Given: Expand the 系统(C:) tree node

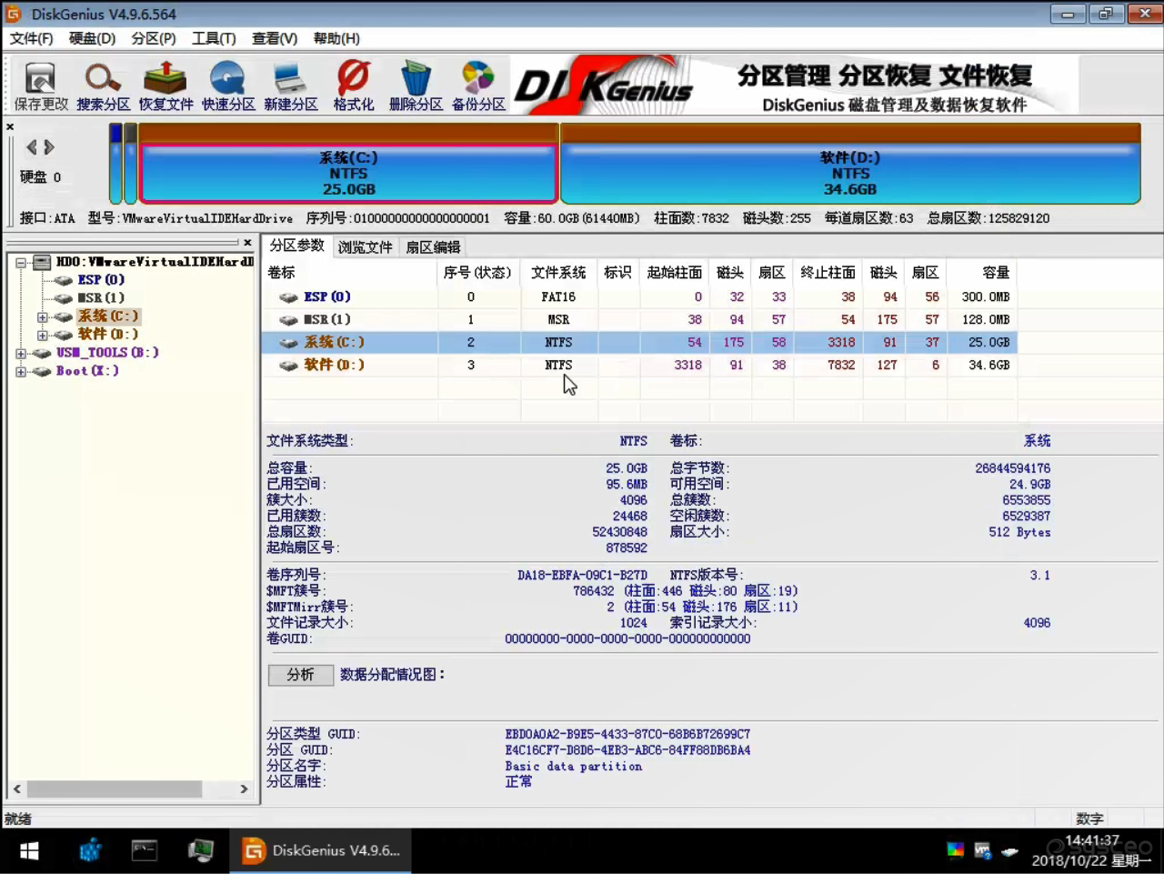Looking at the screenshot, I should coord(42,317).
